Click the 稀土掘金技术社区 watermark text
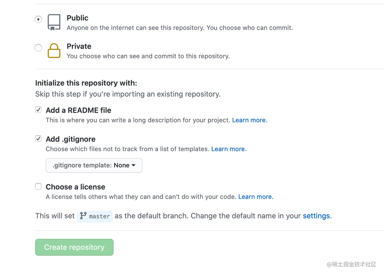The width and height of the screenshot is (384, 275). coord(352,264)
